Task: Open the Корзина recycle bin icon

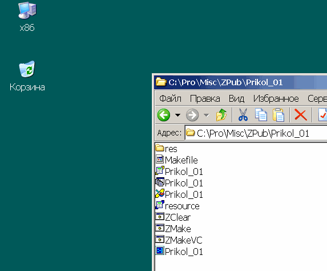Action: pos(27,69)
